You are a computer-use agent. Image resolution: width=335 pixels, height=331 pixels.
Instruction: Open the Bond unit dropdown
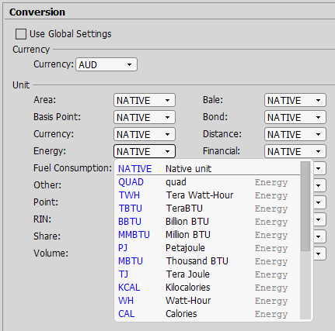pyautogui.click(x=295, y=117)
